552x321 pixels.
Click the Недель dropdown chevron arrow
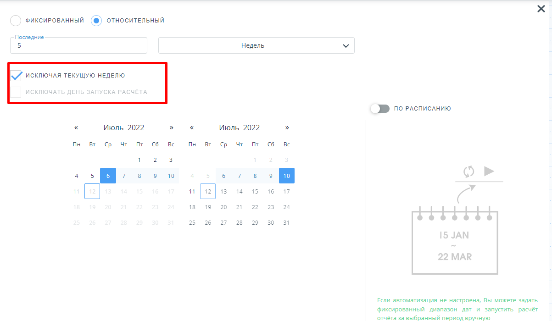[346, 46]
